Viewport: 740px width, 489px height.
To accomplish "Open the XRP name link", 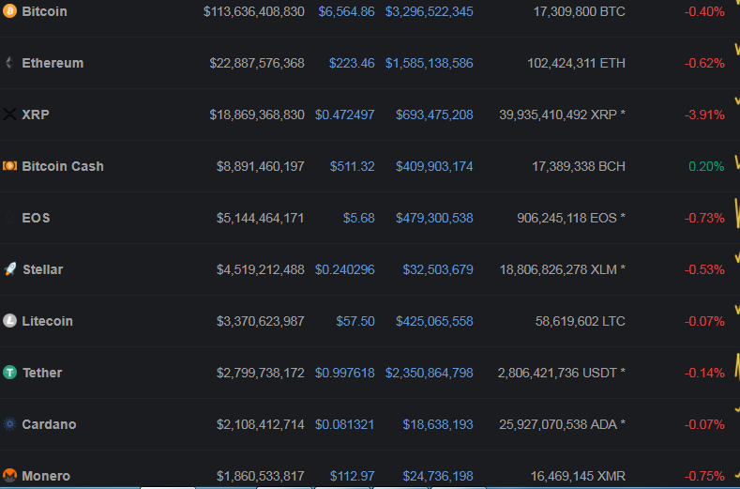I will pyautogui.click(x=36, y=115).
